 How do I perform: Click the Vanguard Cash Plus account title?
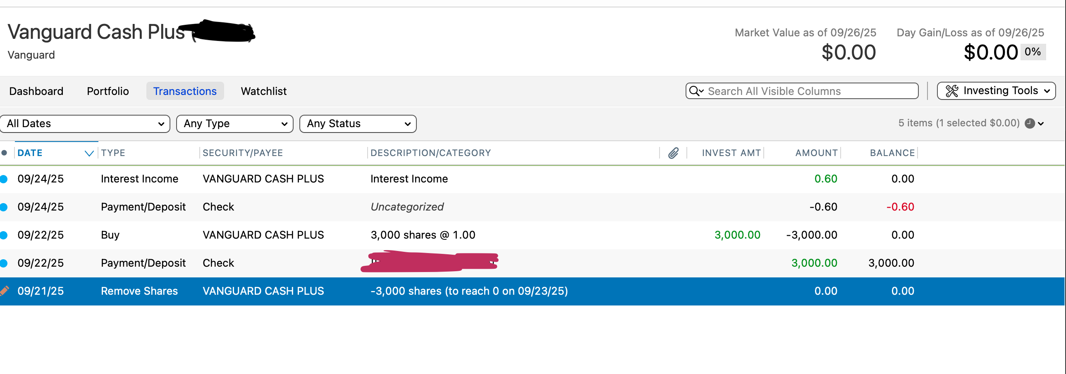click(x=96, y=32)
